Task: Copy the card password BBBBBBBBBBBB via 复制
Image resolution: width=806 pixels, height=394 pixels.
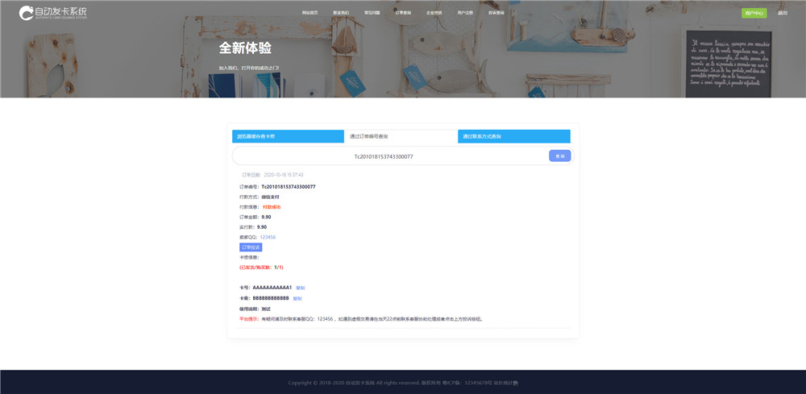Action: [x=297, y=299]
